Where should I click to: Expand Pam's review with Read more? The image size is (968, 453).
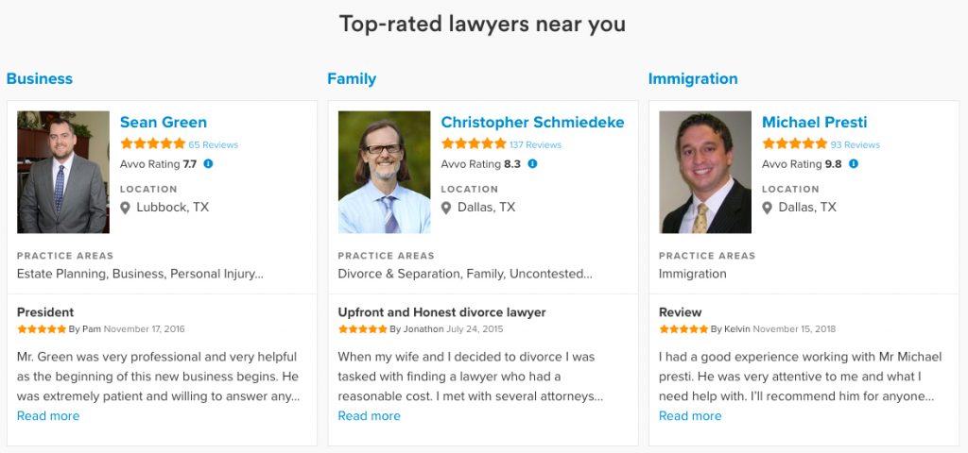[x=48, y=416]
